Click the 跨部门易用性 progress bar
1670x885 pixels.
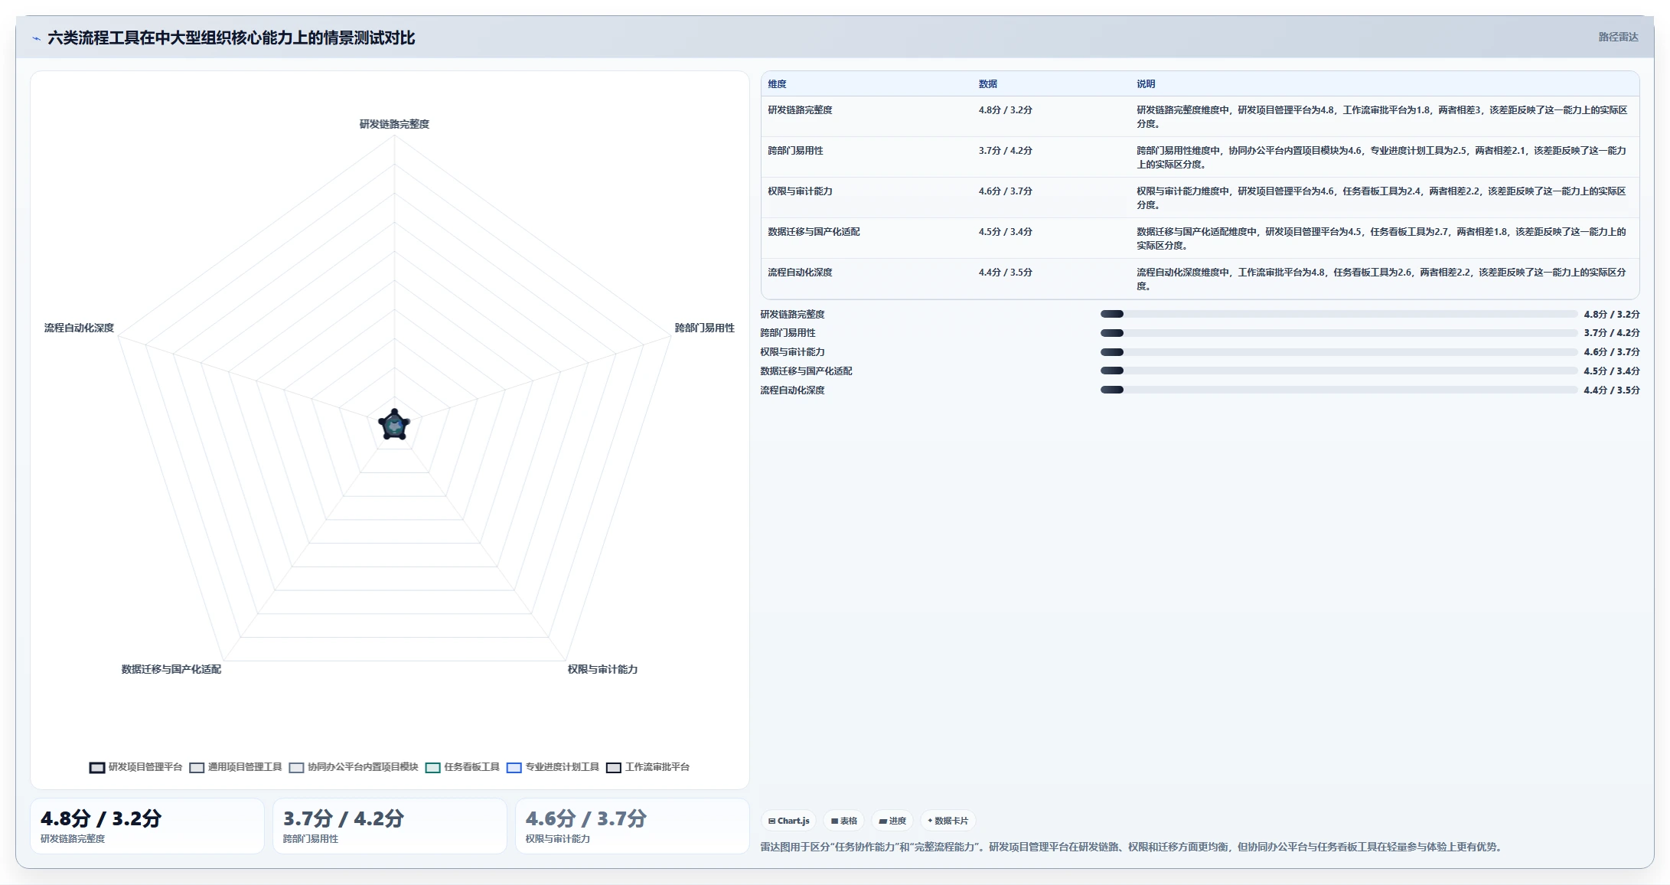[1339, 333]
